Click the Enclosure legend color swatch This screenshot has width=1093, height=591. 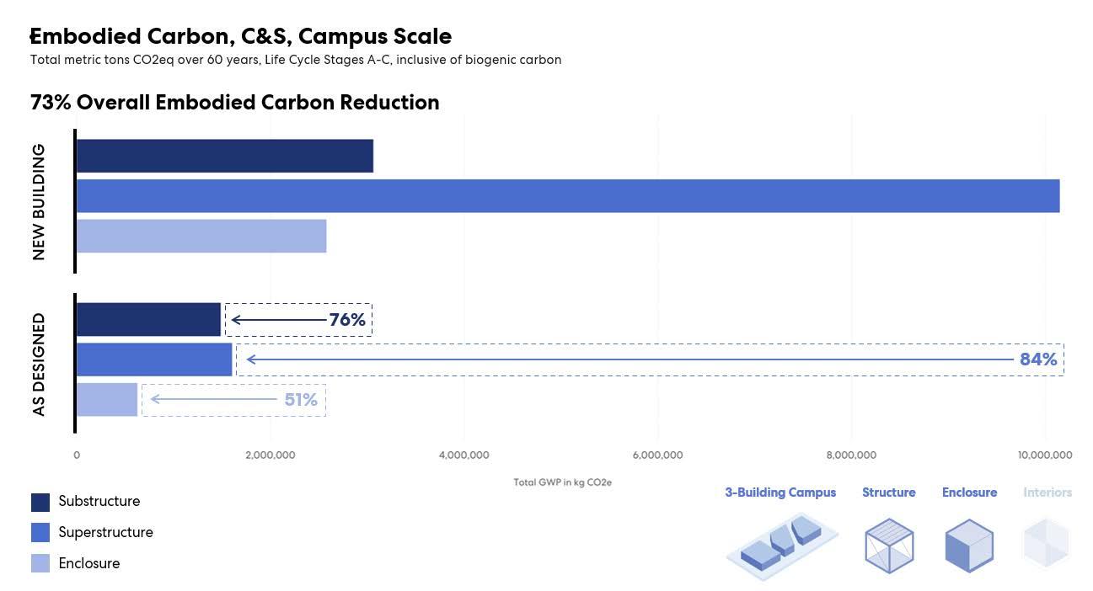point(40,563)
